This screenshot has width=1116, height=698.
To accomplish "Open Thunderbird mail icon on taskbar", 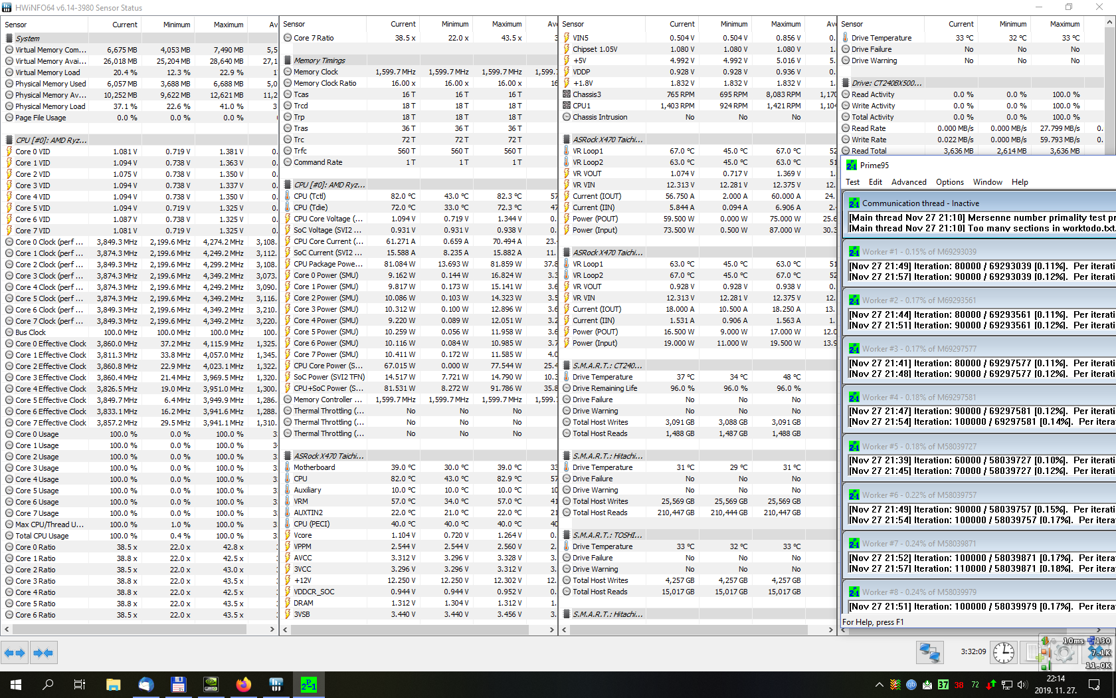I will click(x=145, y=685).
